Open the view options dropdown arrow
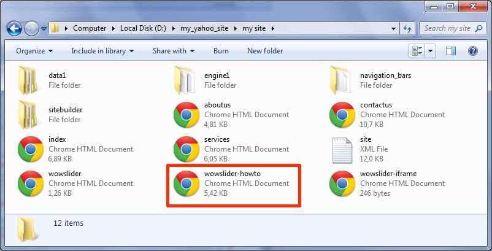The width and height of the screenshot is (492, 251). coord(431,51)
